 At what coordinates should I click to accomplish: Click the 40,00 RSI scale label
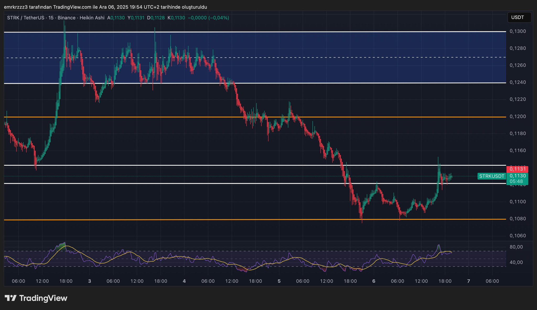pyautogui.click(x=516, y=262)
